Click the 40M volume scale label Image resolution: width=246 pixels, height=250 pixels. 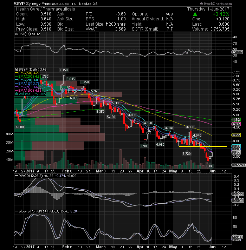9,134
